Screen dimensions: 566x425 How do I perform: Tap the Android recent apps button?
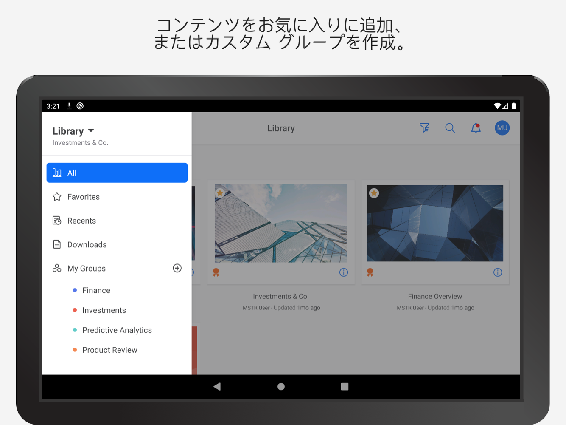[345, 386]
